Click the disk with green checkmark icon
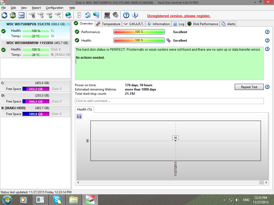The width and height of the screenshot is (274, 205). [x=49, y=15]
